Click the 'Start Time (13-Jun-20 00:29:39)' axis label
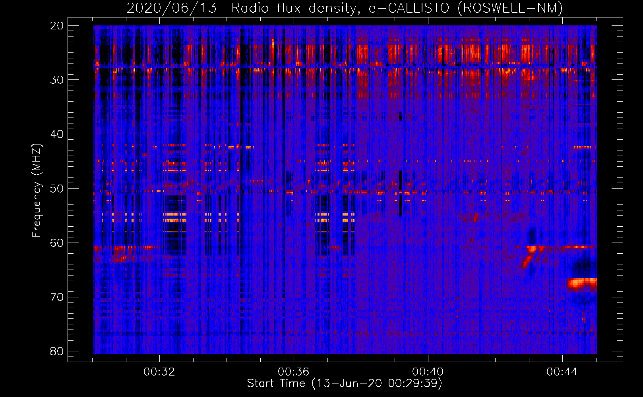 345,384
